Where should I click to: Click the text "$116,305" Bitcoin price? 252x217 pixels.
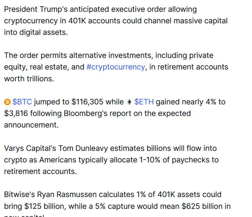click(x=87, y=102)
